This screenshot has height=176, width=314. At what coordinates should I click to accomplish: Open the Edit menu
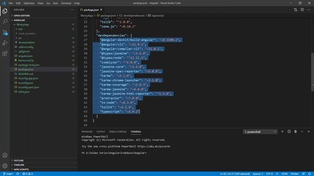point(18,3)
